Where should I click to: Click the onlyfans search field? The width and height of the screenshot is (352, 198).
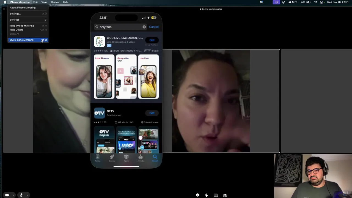pos(120,27)
